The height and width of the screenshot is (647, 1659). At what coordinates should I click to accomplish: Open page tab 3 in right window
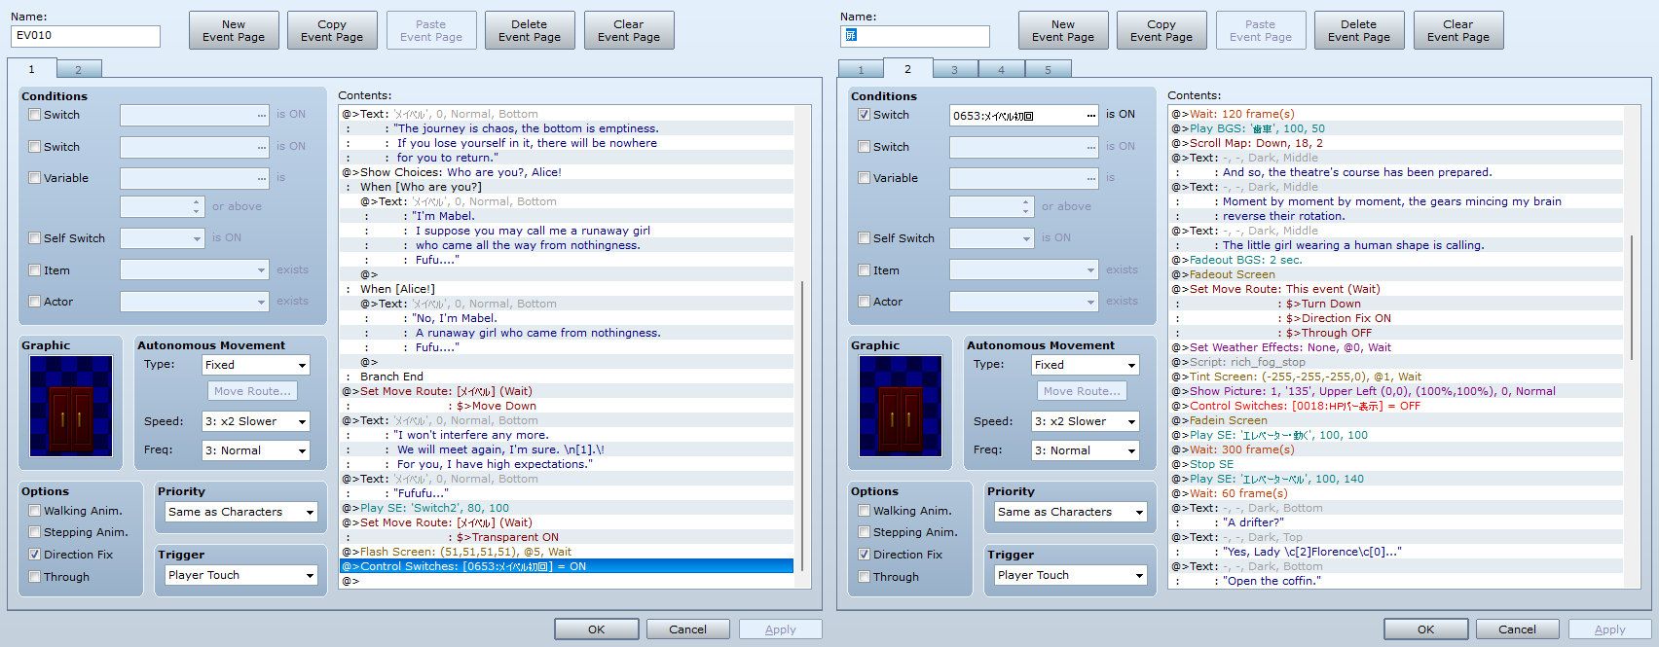coord(955,70)
